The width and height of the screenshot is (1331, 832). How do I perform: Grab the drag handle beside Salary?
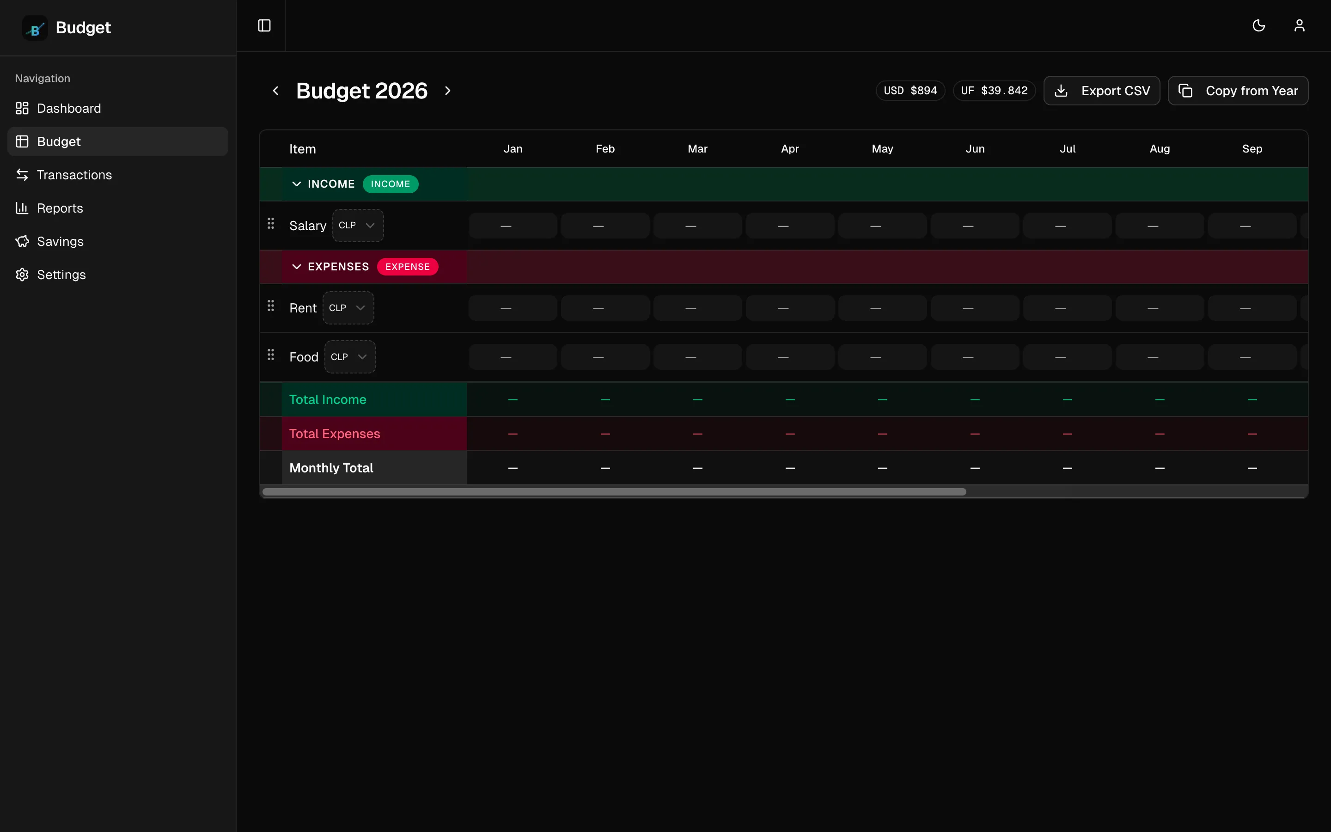(x=271, y=224)
